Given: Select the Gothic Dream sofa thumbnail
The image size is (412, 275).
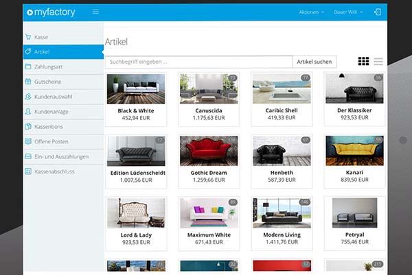Looking at the screenshot, I should tap(208, 151).
